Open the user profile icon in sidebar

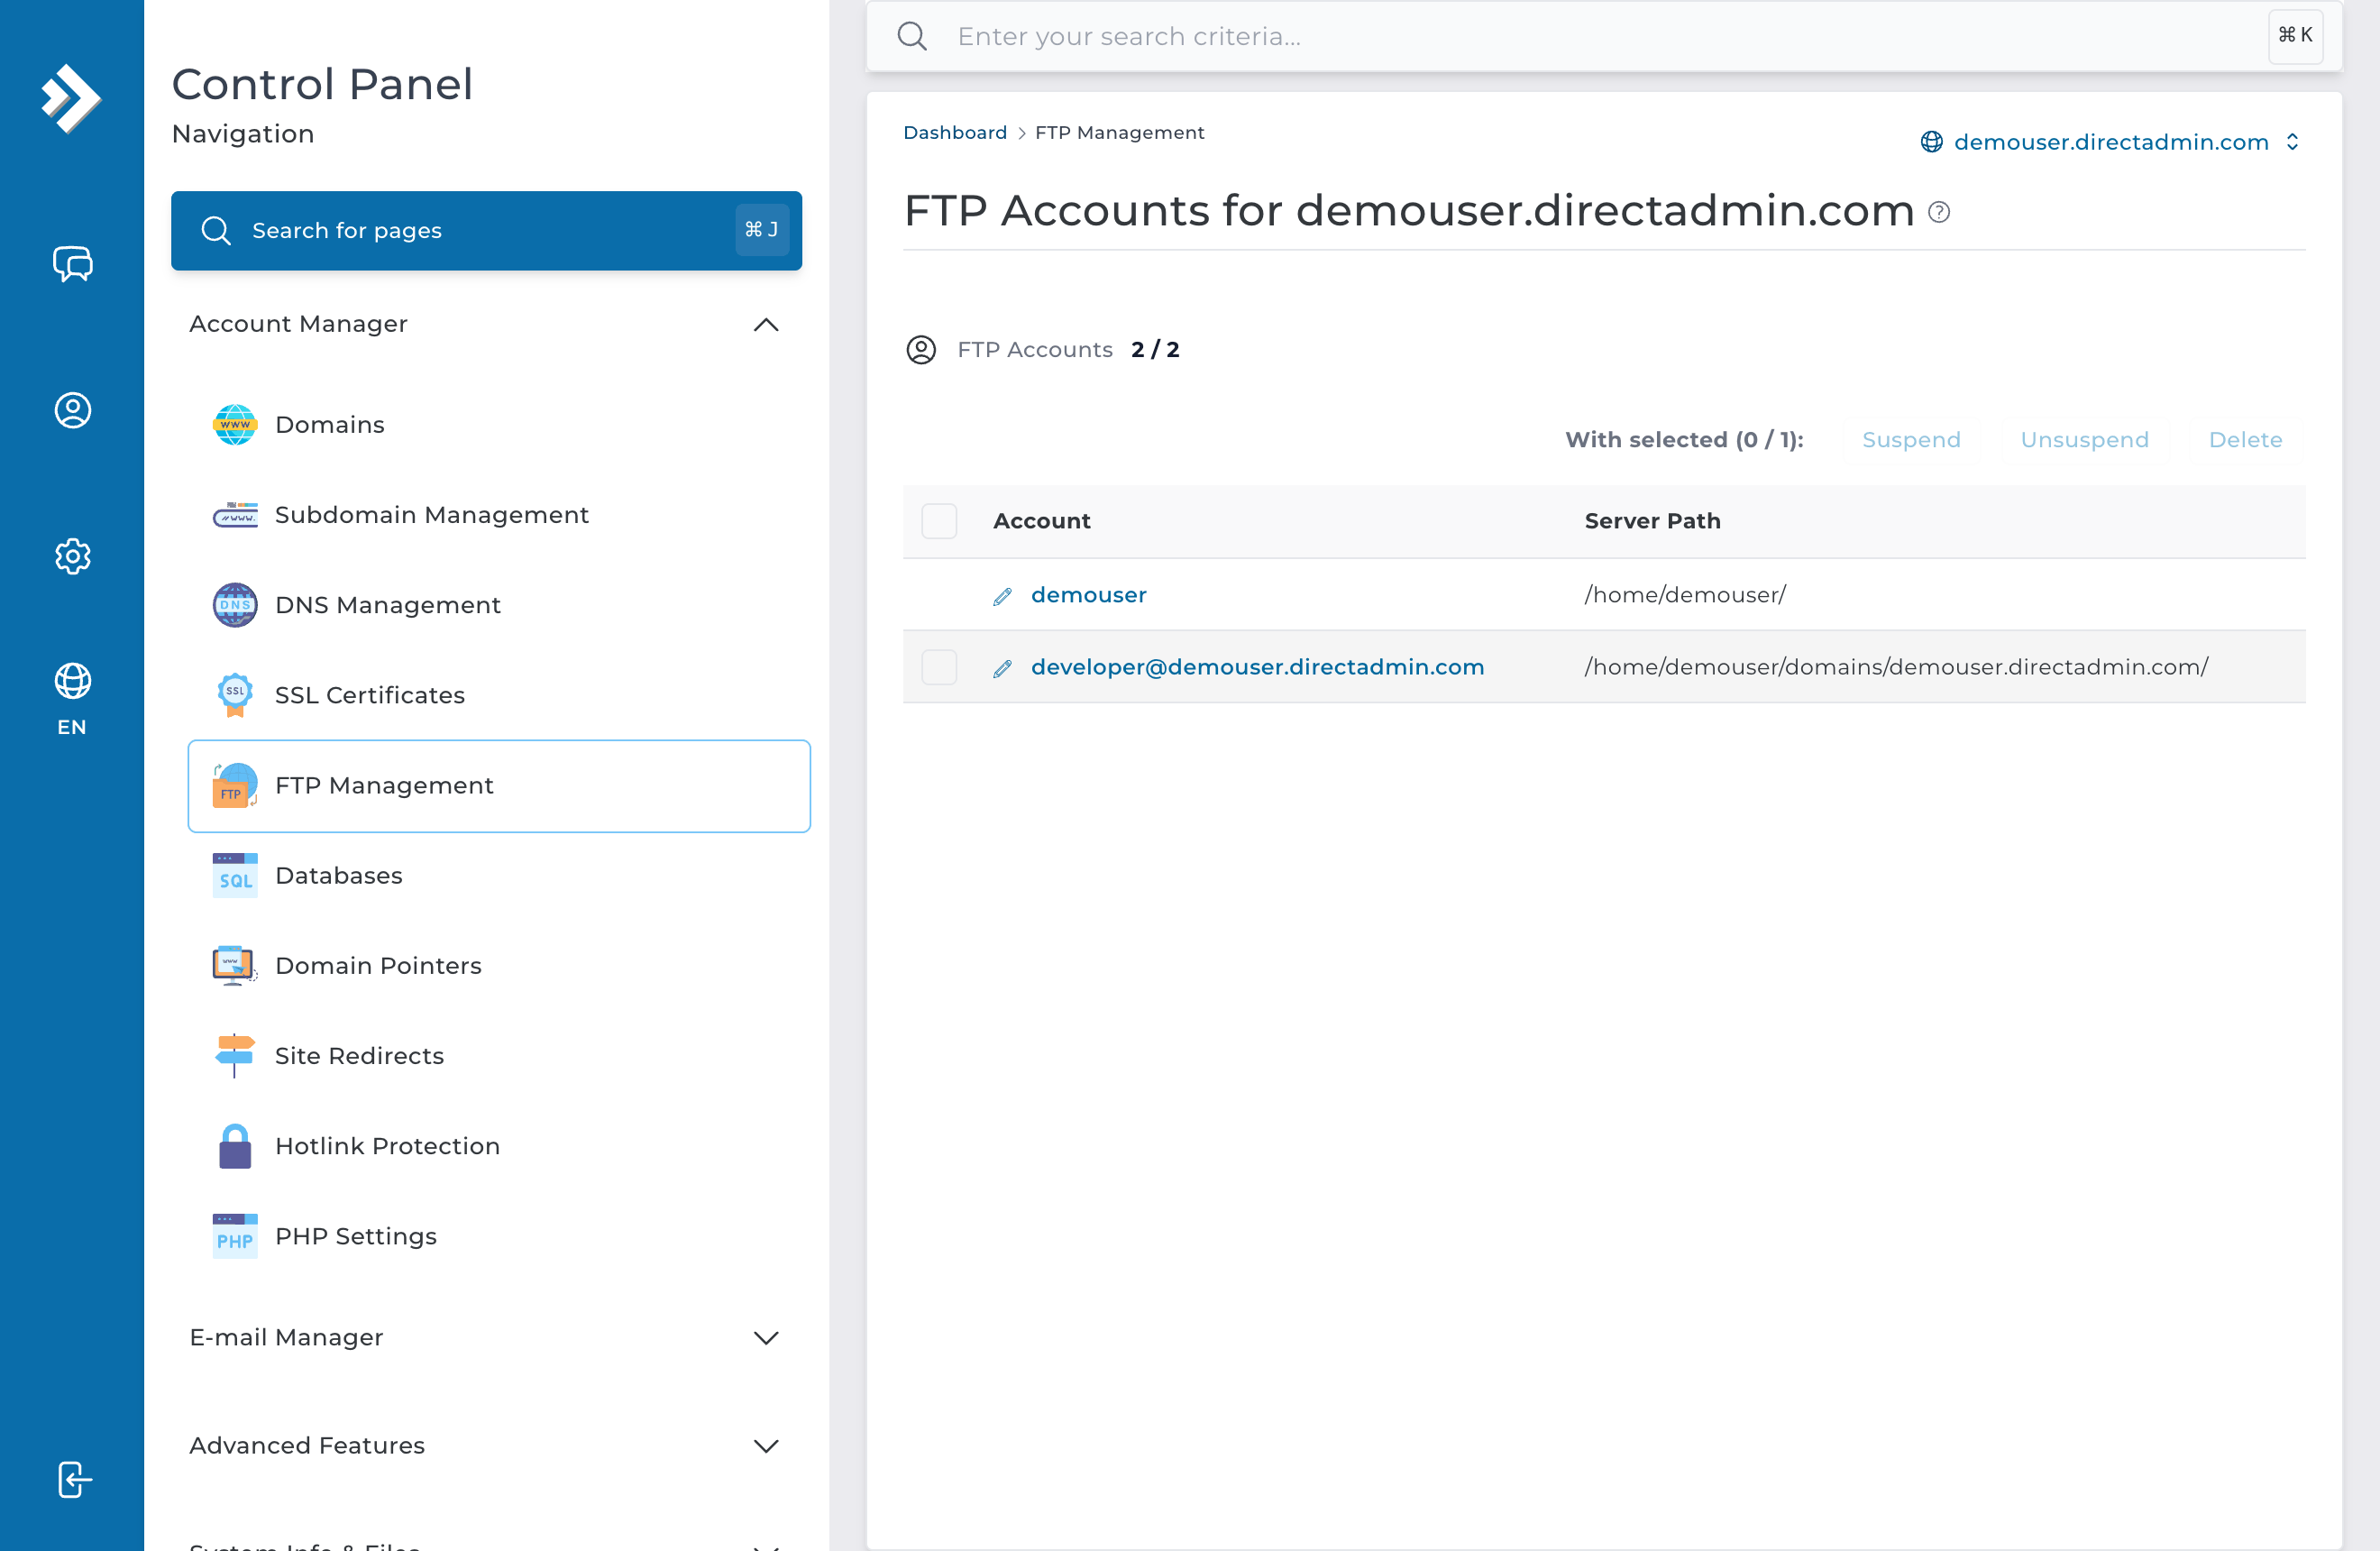(x=72, y=410)
